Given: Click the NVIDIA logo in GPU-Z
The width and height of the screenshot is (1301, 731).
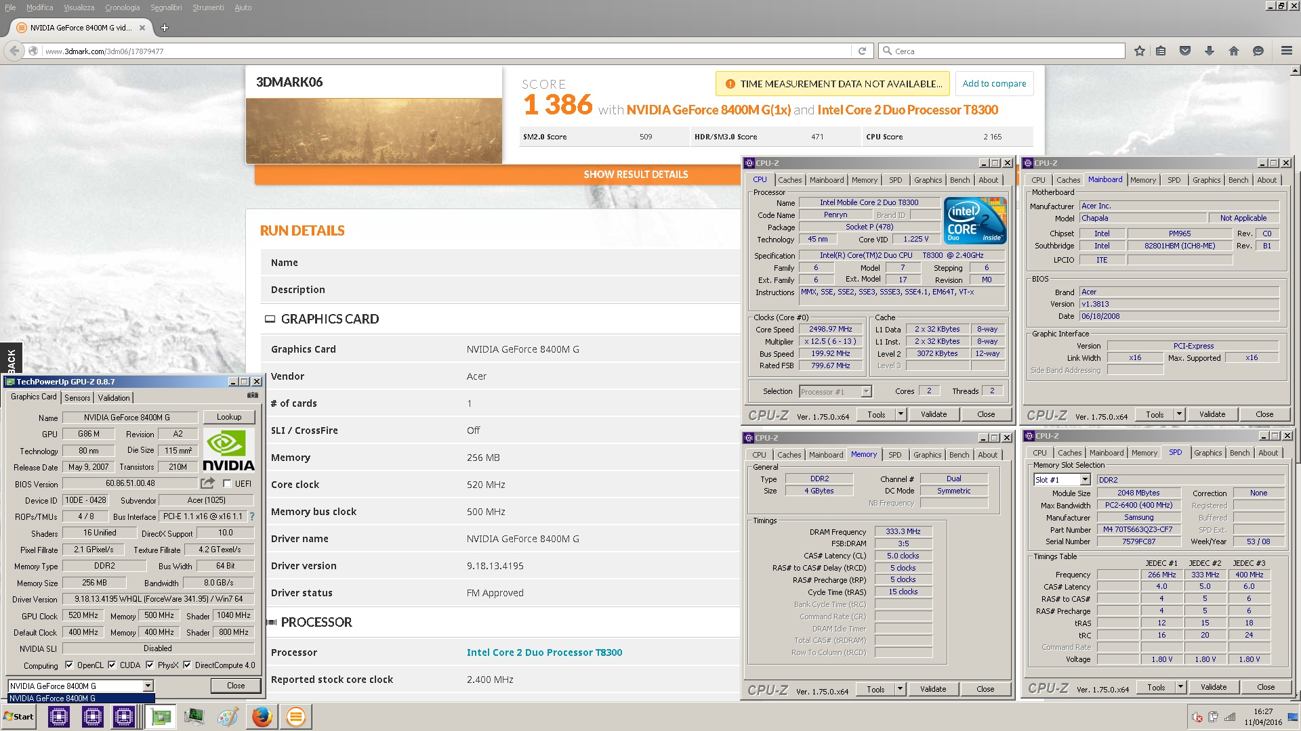Looking at the screenshot, I should click(x=229, y=450).
